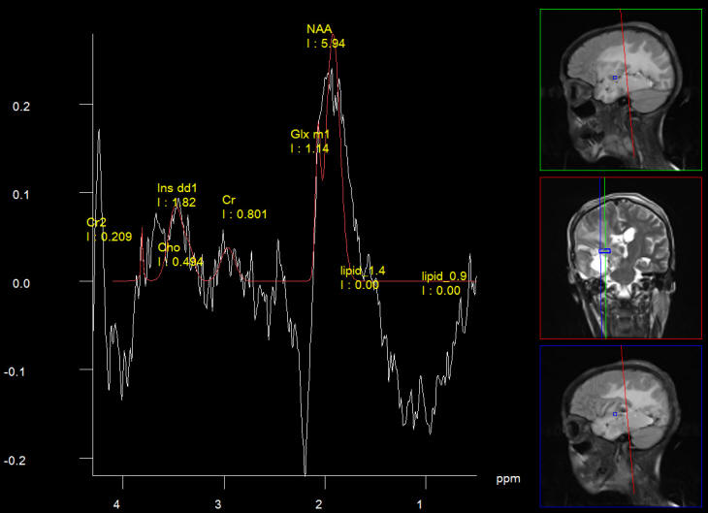Click the 4 ppm tick on x-axis
Screen dimensions: 708x513
[x=117, y=505]
